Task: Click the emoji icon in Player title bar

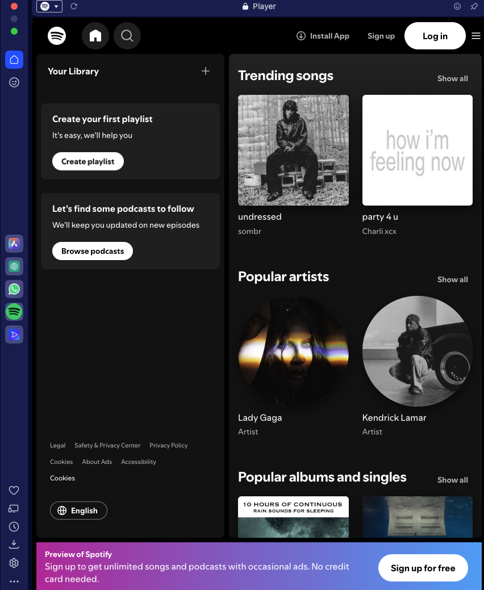Action: pyautogui.click(x=457, y=6)
